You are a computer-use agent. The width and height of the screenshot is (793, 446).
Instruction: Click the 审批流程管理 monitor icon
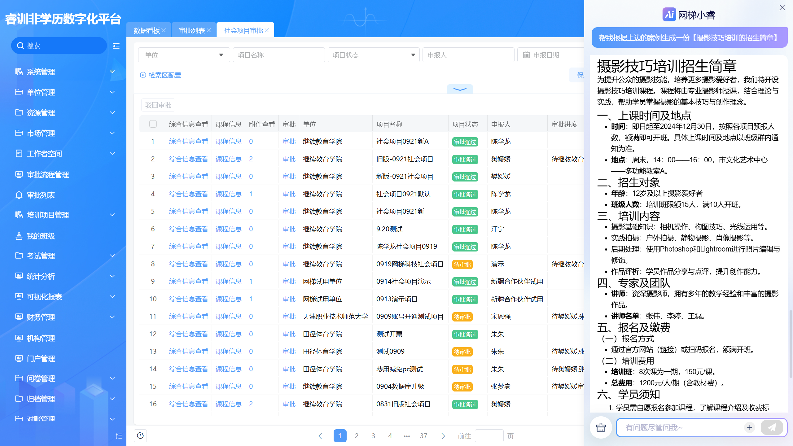click(x=19, y=175)
